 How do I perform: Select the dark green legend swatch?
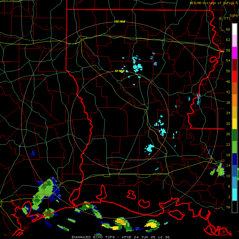click(x=234, y=135)
